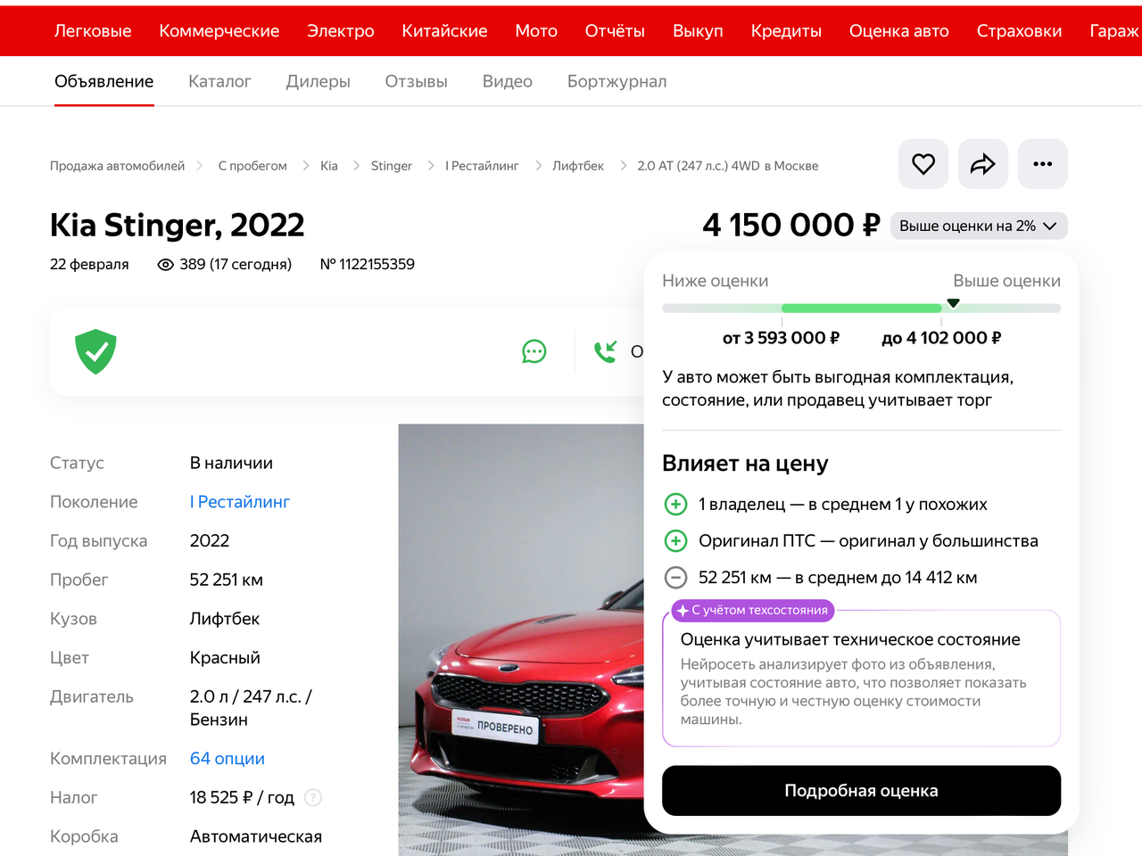Image resolution: width=1142 pixels, height=856 pixels.
Task: Click the listing number 1122155359
Action: click(x=368, y=265)
